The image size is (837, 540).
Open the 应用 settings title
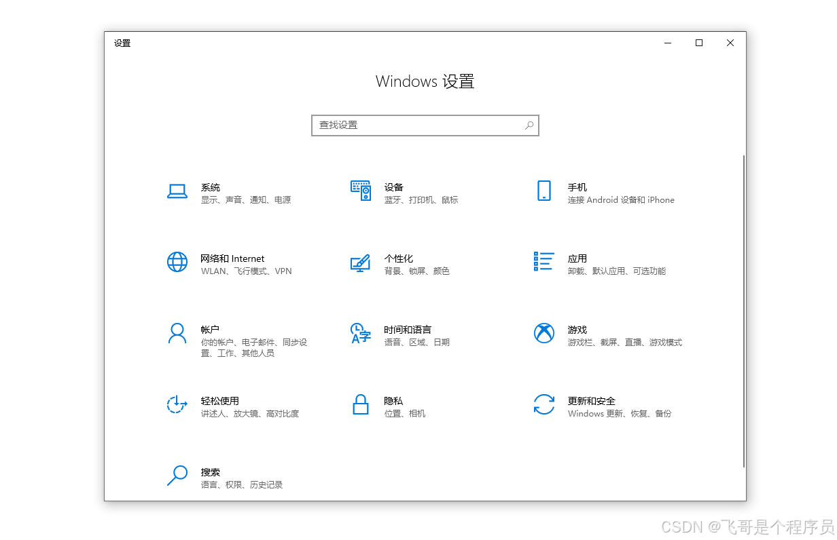[x=577, y=258]
